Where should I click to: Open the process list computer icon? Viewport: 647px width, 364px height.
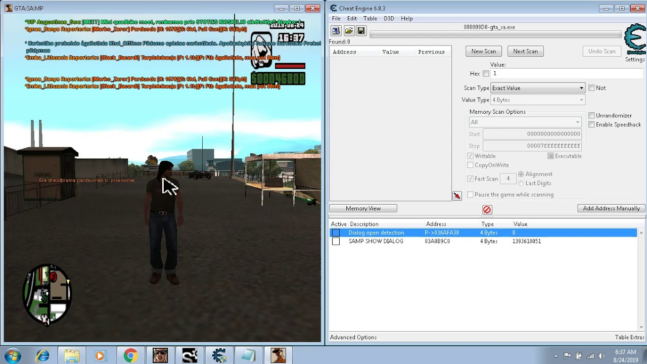(x=336, y=31)
